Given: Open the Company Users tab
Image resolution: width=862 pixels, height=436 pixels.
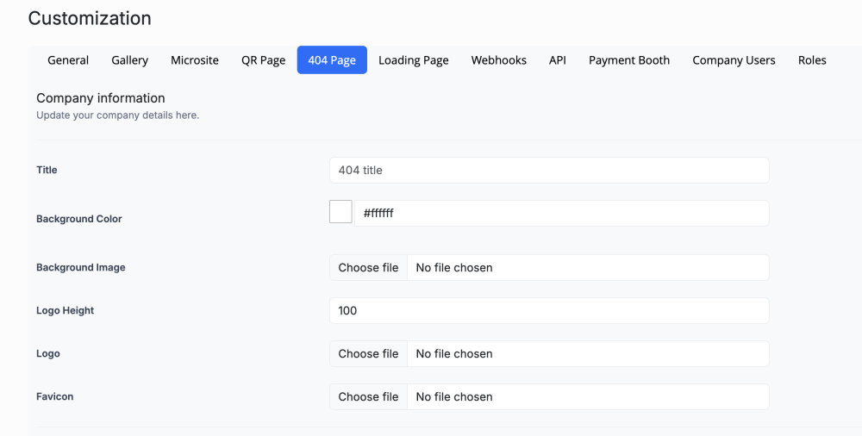Looking at the screenshot, I should (x=734, y=60).
